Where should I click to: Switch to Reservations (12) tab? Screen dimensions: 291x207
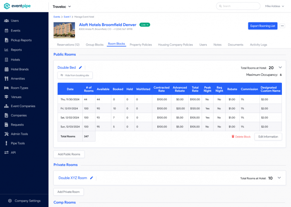click(68, 45)
